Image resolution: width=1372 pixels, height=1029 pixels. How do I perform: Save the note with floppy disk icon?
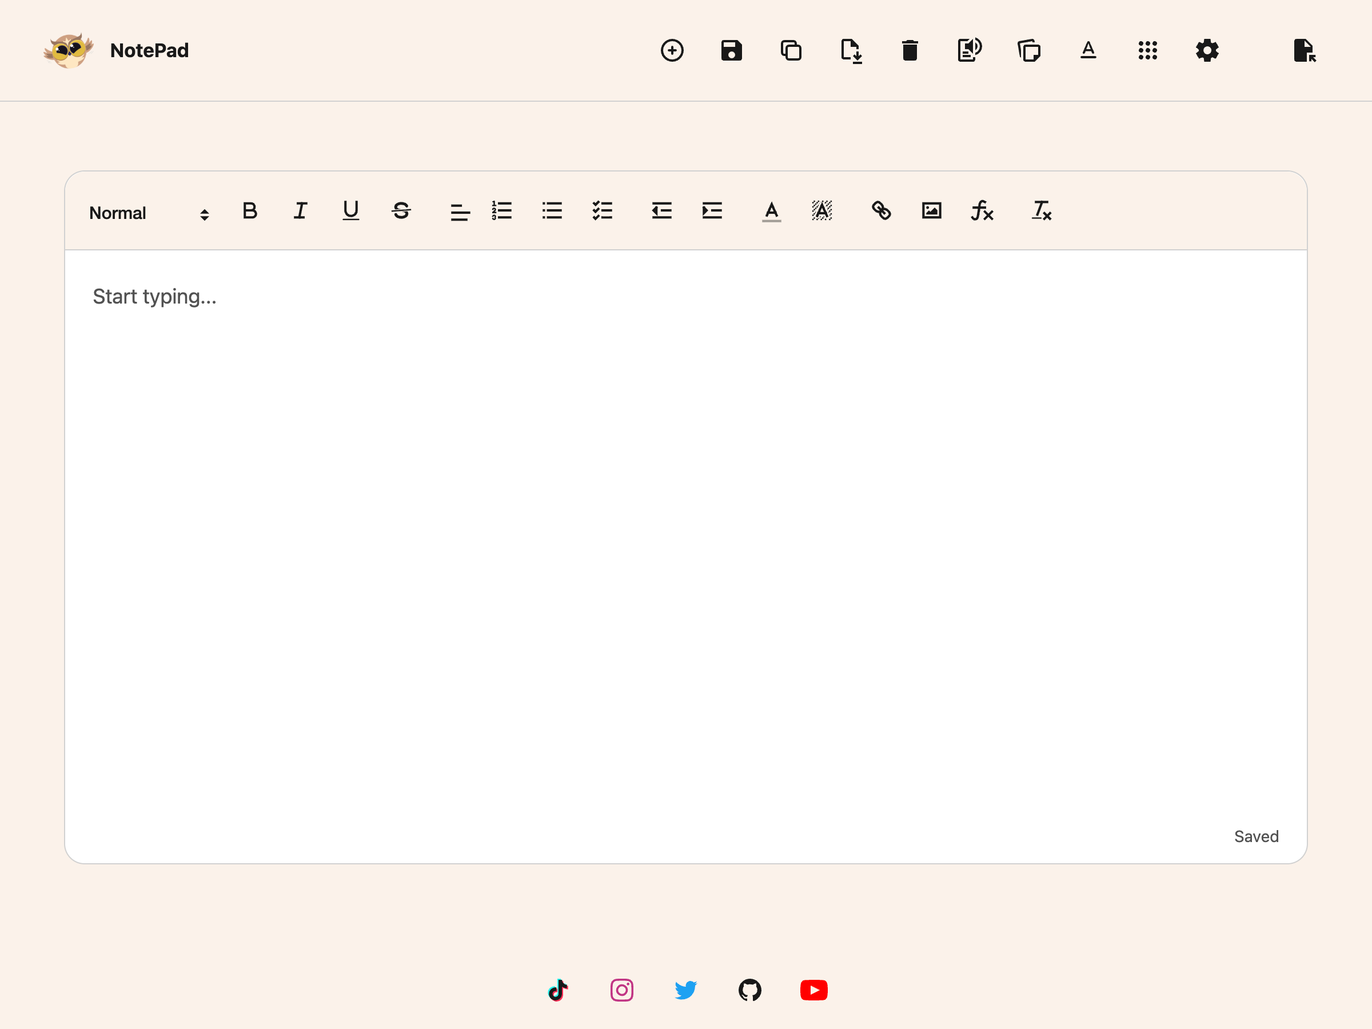731,50
